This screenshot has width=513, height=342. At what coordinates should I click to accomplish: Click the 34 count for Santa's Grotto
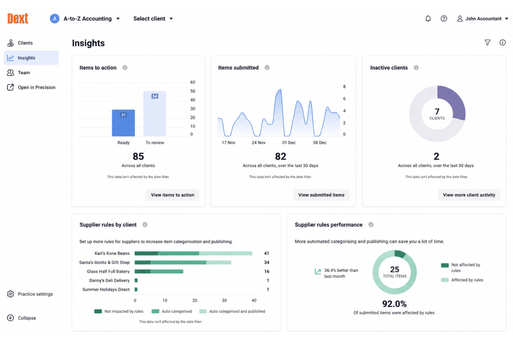[267, 262]
